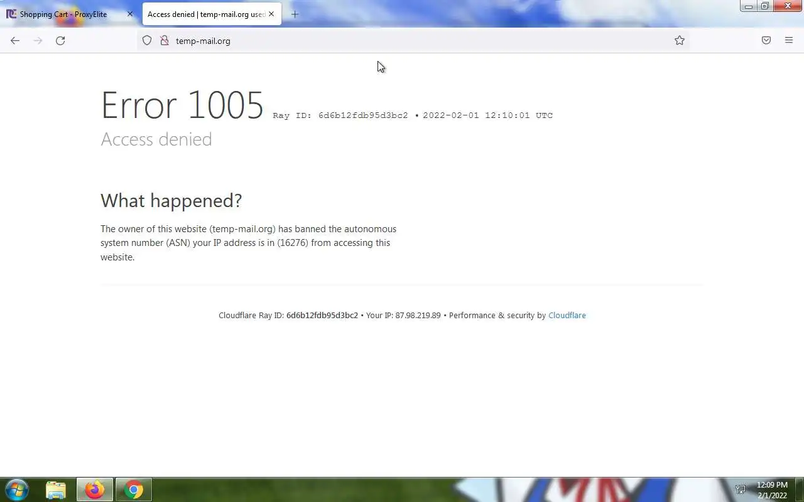
Task: Click the Ray ID 6d6b12fdb95d3bc2 header text
Action: [340, 115]
